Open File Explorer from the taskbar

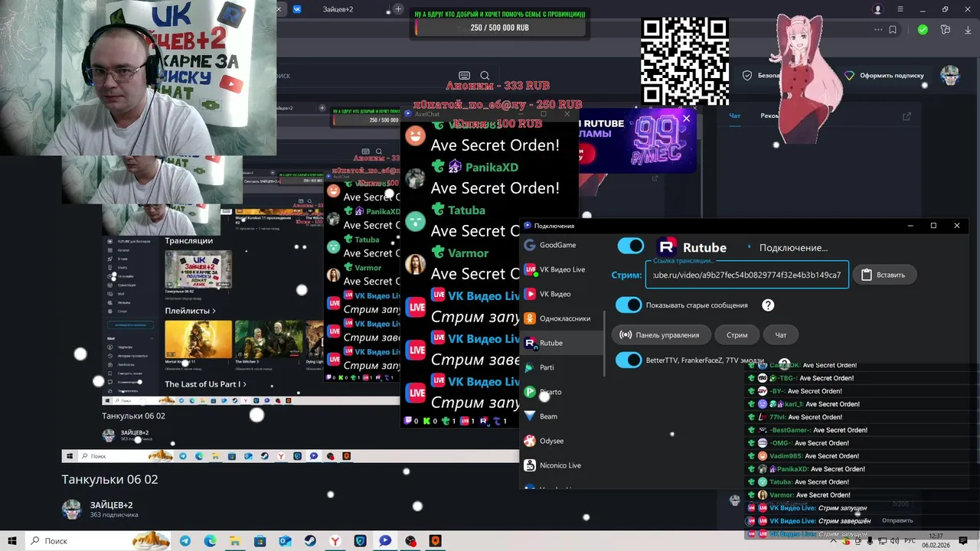235,541
